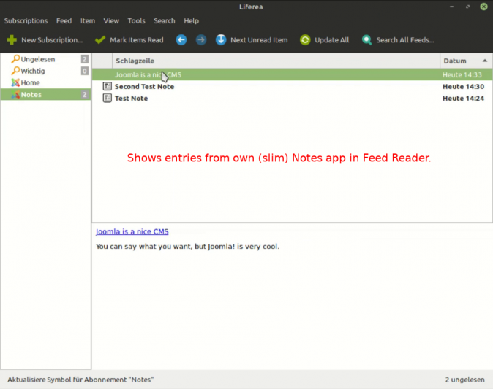The width and height of the screenshot is (493, 389).
Task: Open the Help menu
Action: 191,20
